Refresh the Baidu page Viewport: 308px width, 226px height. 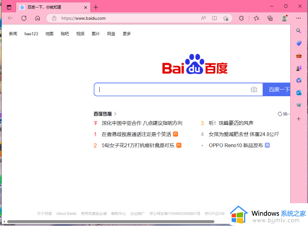[24, 18]
